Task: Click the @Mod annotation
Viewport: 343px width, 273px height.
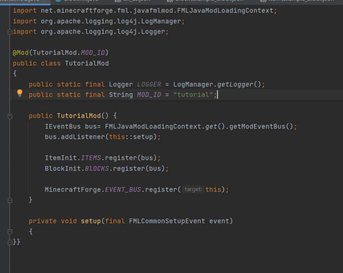Action: [x=20, y=53]
